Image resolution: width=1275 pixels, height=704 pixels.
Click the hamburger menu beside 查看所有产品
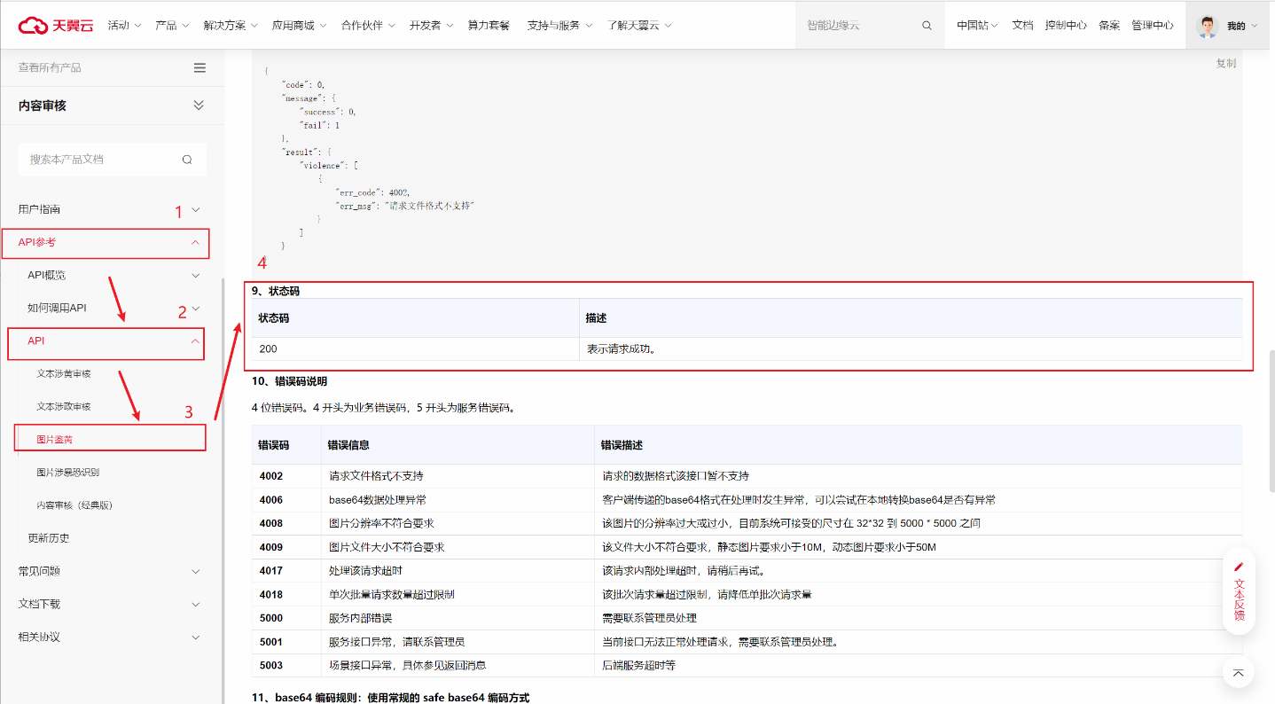coord(199,68)
